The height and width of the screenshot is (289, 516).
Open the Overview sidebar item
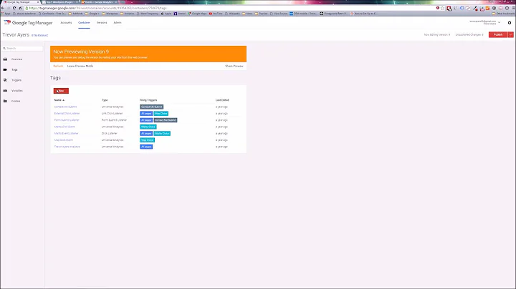[16, 59]
